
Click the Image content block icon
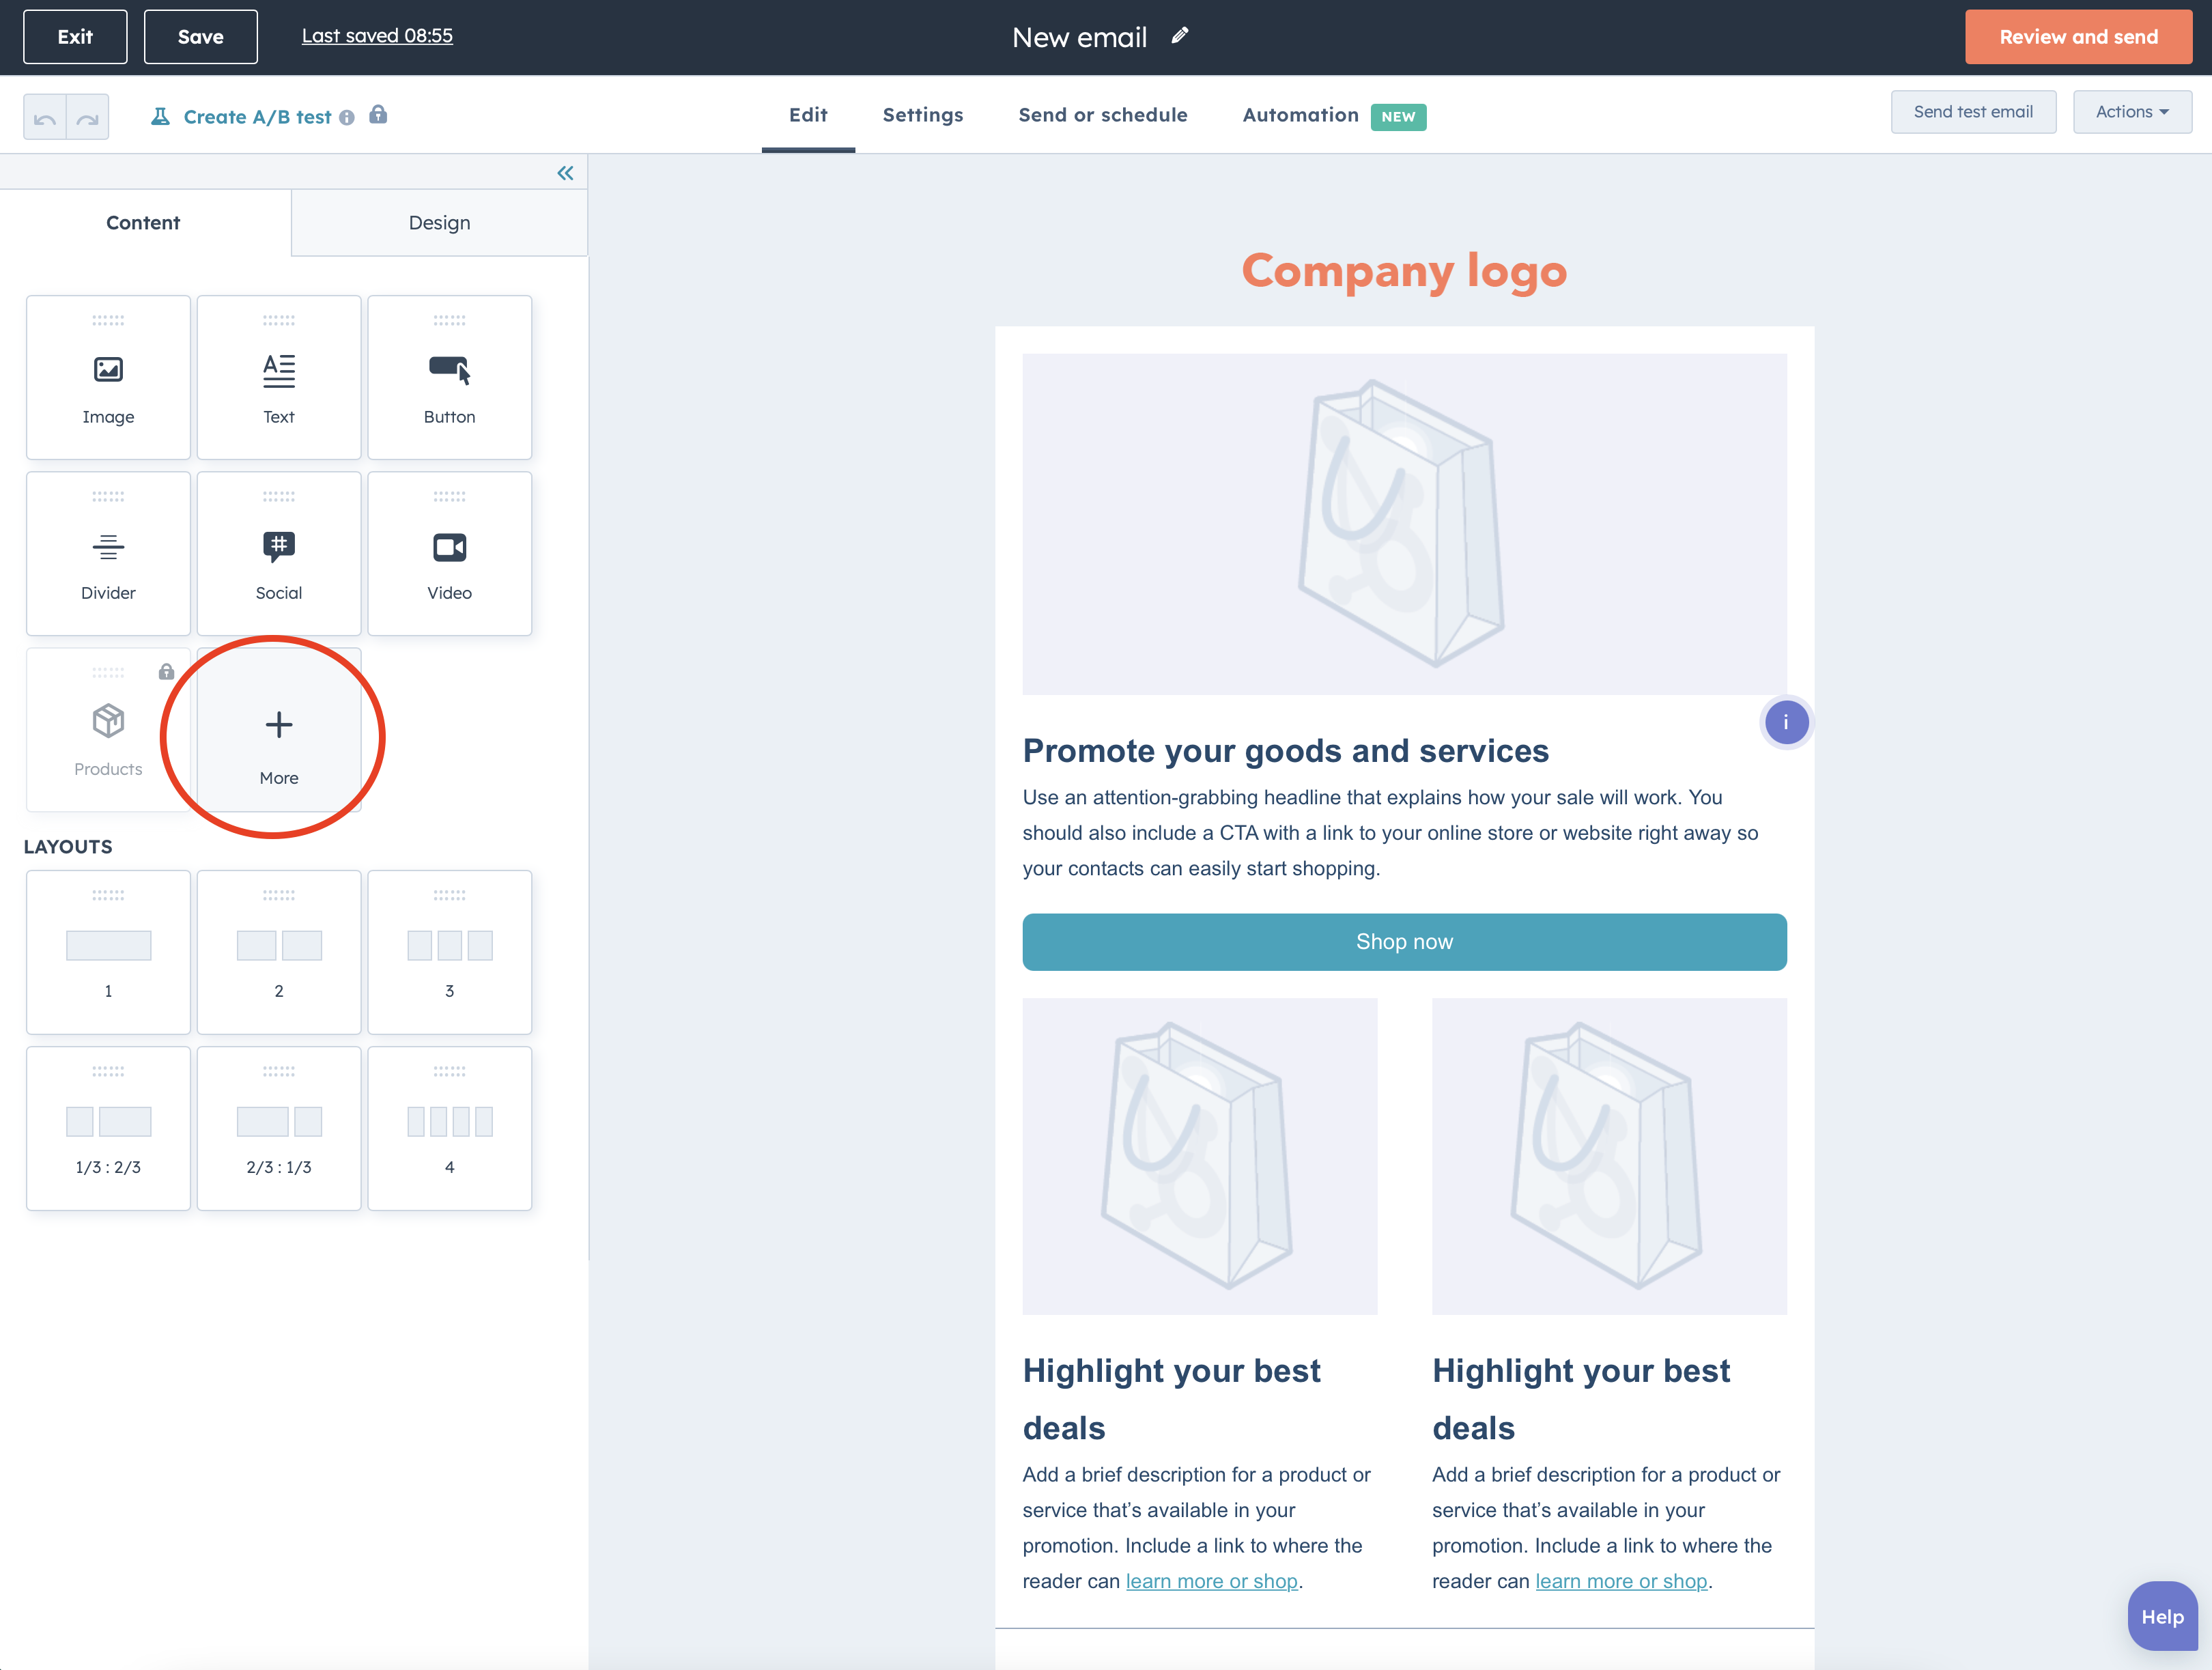[x=108, y=370]
